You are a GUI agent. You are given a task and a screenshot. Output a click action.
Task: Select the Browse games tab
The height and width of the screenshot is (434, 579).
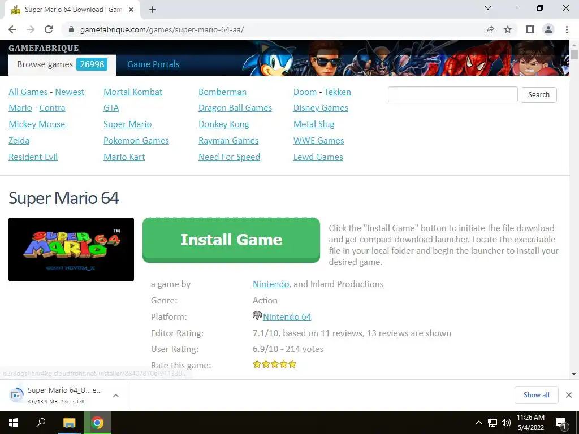tap(62, 64)
